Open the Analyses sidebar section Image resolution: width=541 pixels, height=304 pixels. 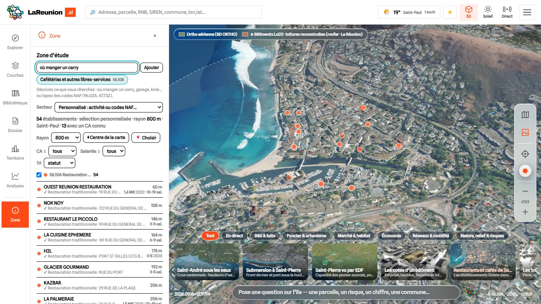[15, 180]
